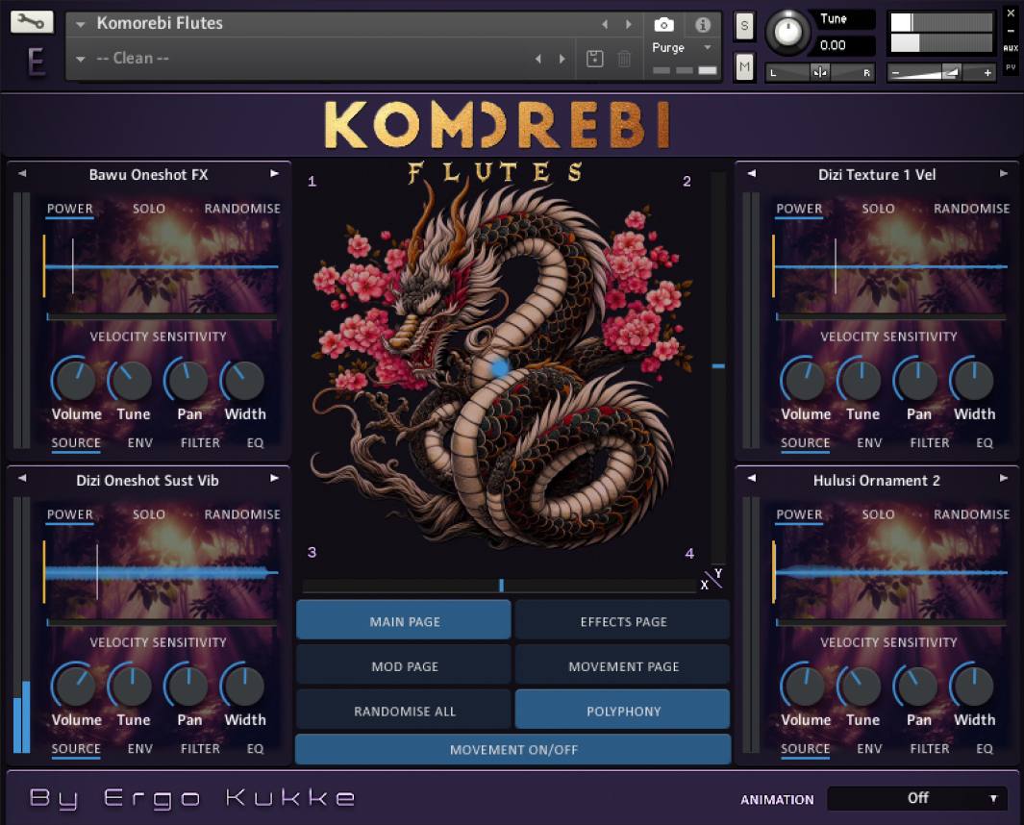Solo the instrument with the S button

[744, 26]
